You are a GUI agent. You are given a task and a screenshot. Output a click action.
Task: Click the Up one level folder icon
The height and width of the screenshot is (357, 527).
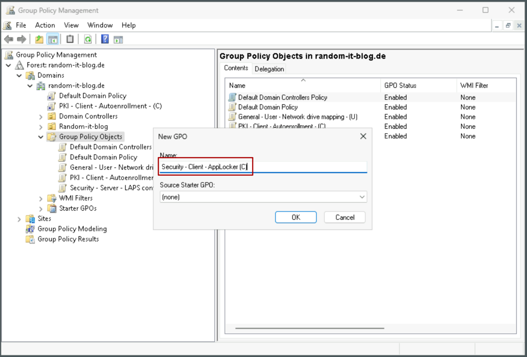(39, 39)
